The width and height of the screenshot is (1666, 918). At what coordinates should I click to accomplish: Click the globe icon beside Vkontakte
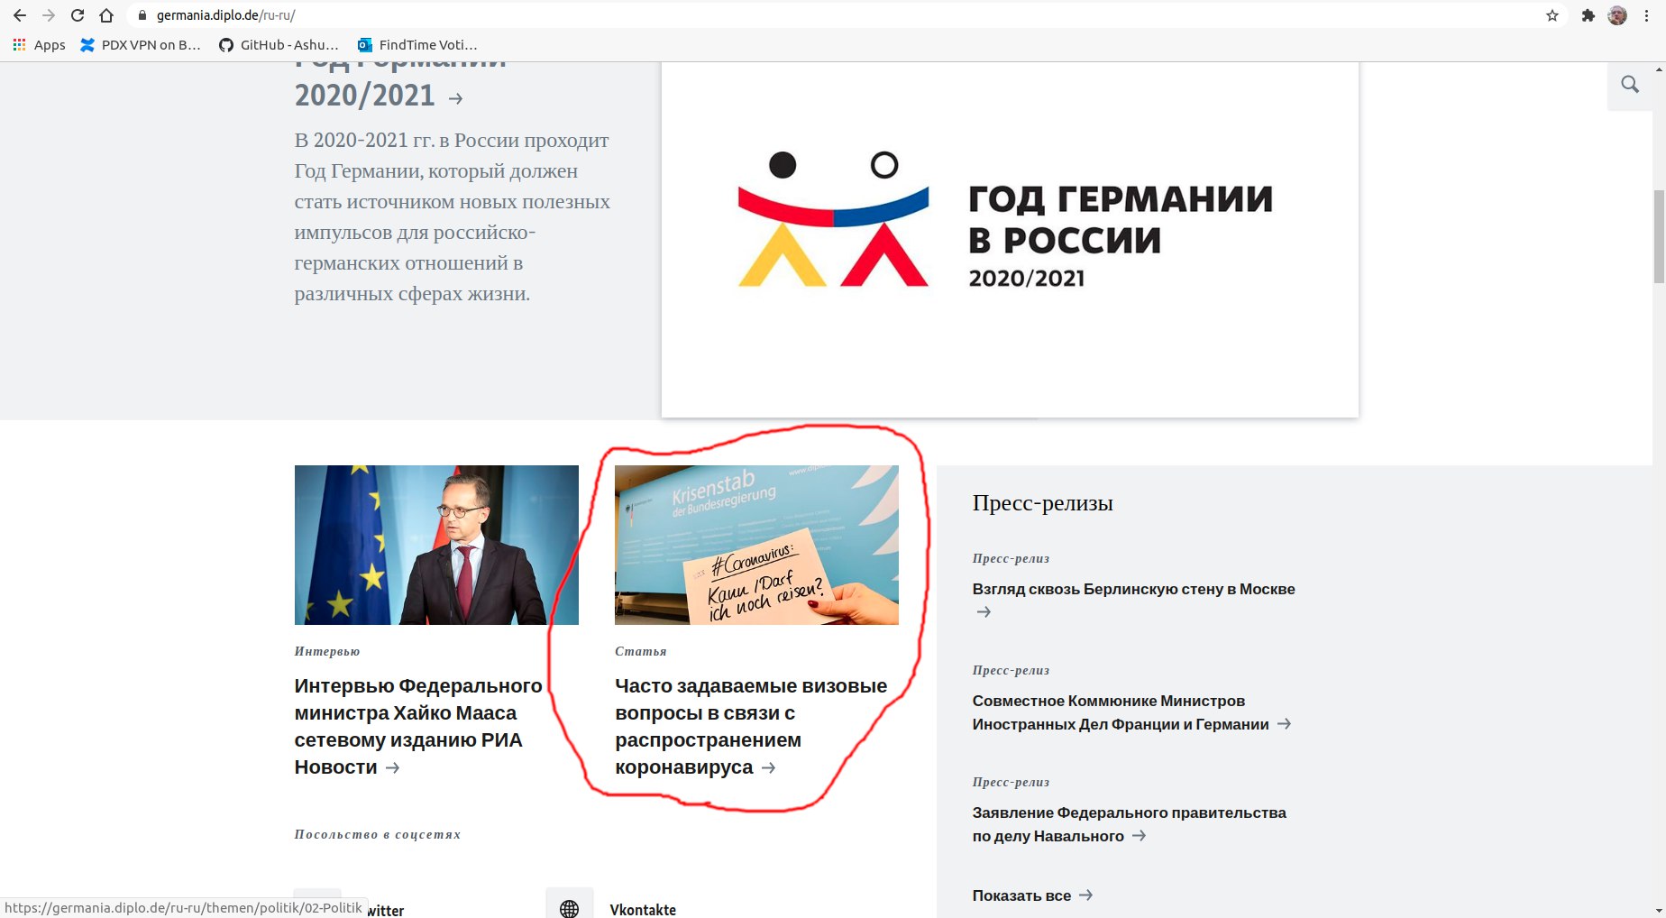[x=570, y=907]
